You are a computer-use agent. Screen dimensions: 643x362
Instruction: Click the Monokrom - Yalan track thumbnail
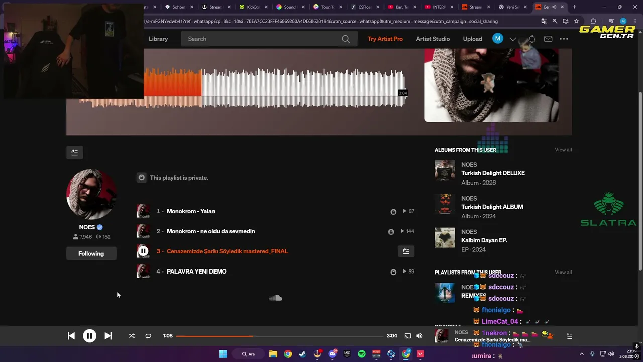(x=143, y=211)
